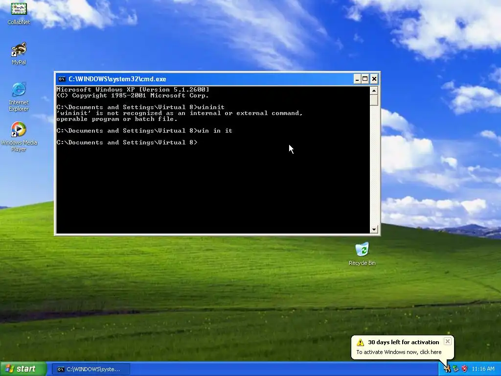Click the '30 days left for activation' heading
This screenshot has height=376, width=501.
(x=404, y=342)
